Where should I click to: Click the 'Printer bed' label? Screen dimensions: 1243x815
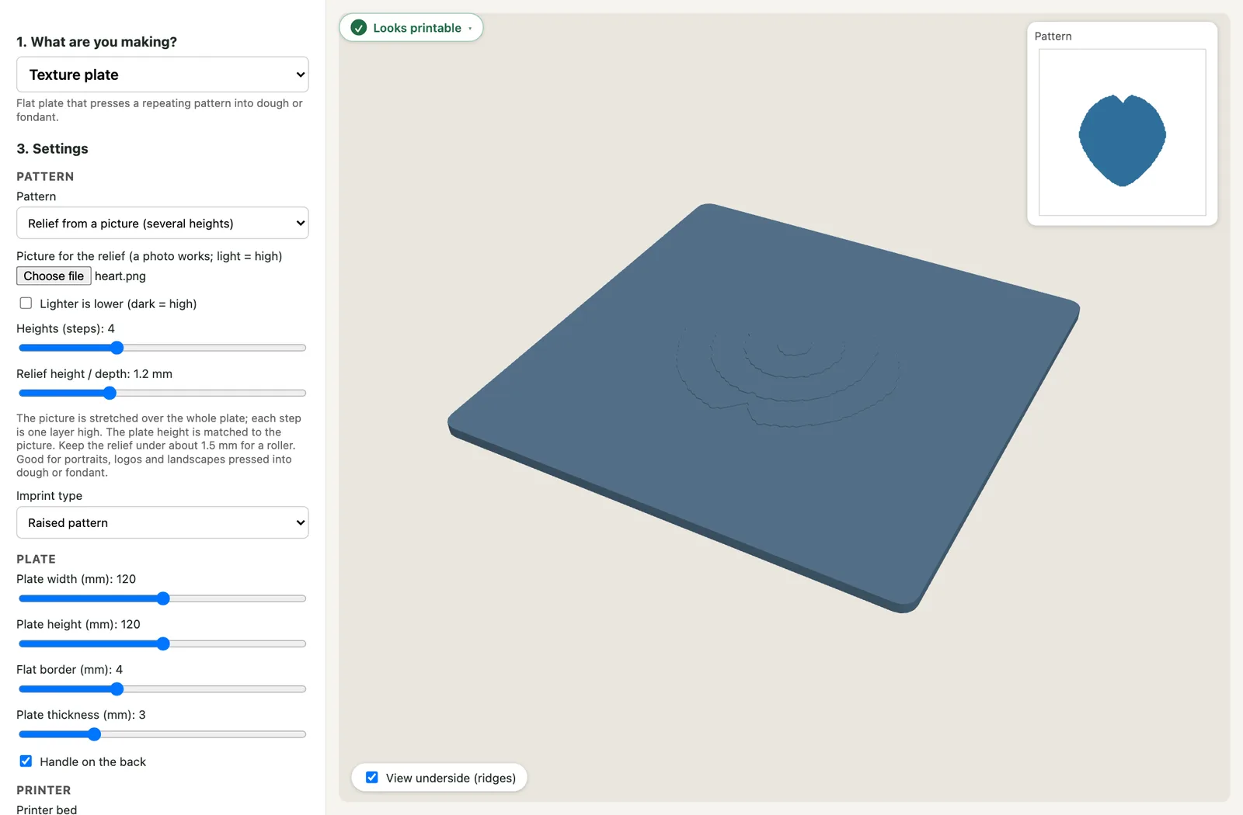tap(47, 810)
